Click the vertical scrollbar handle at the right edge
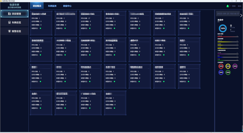The image size is (243, 133). point(242,128)
